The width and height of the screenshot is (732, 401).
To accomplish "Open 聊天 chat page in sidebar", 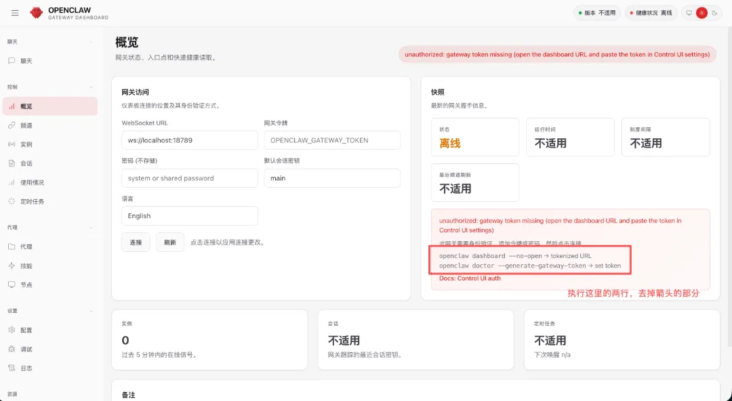I will [x=50, y=61].
